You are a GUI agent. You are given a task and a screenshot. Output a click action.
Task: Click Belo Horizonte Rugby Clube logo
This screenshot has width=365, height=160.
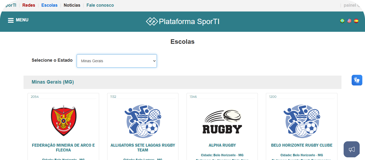(x=302, y=121)
